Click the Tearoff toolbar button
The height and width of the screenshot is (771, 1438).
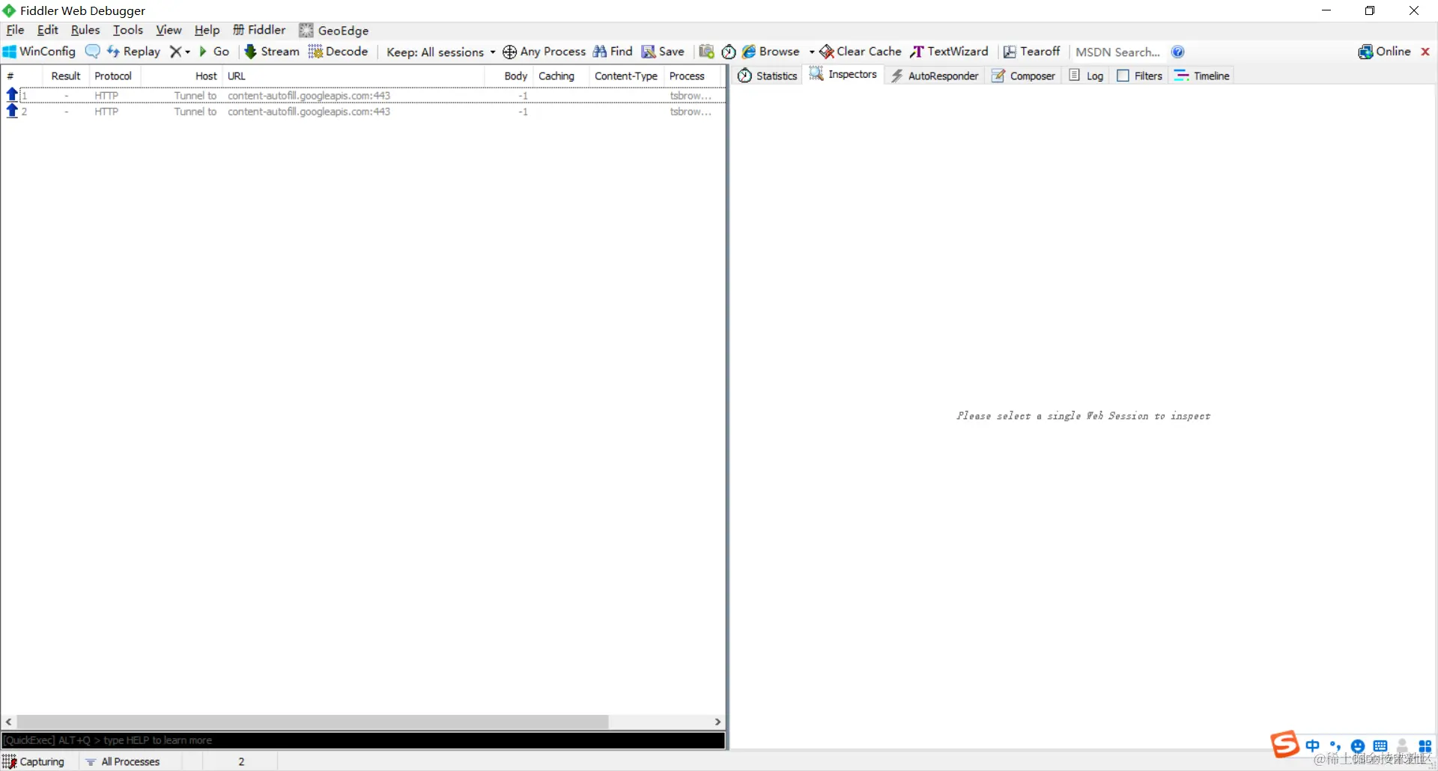click(x=1032, y=52)
